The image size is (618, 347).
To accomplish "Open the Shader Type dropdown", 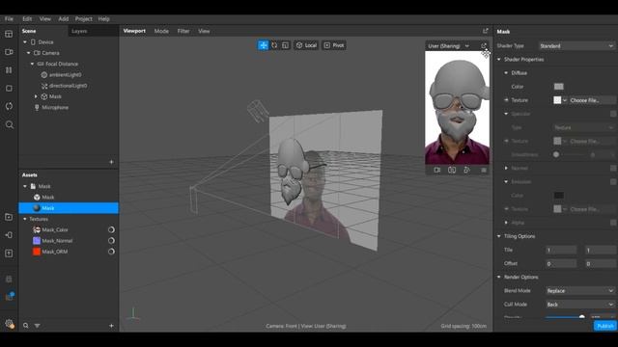I will click(576, 46).
